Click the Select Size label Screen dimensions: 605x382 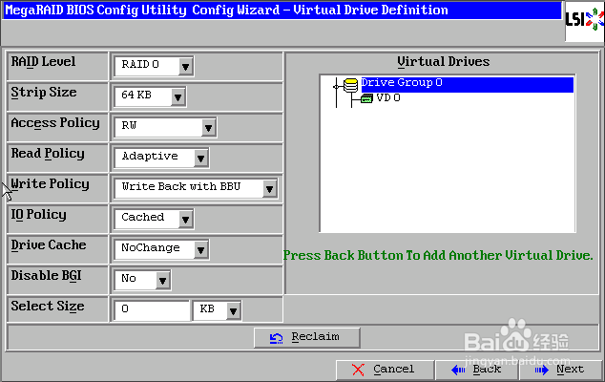48,306
